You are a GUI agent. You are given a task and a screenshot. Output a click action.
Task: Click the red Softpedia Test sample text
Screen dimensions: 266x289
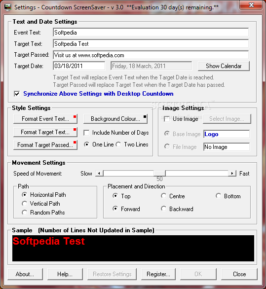coord(48,241)
